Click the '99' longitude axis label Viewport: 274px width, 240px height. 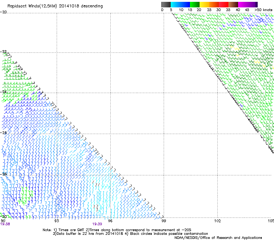[x=164, y=221]
